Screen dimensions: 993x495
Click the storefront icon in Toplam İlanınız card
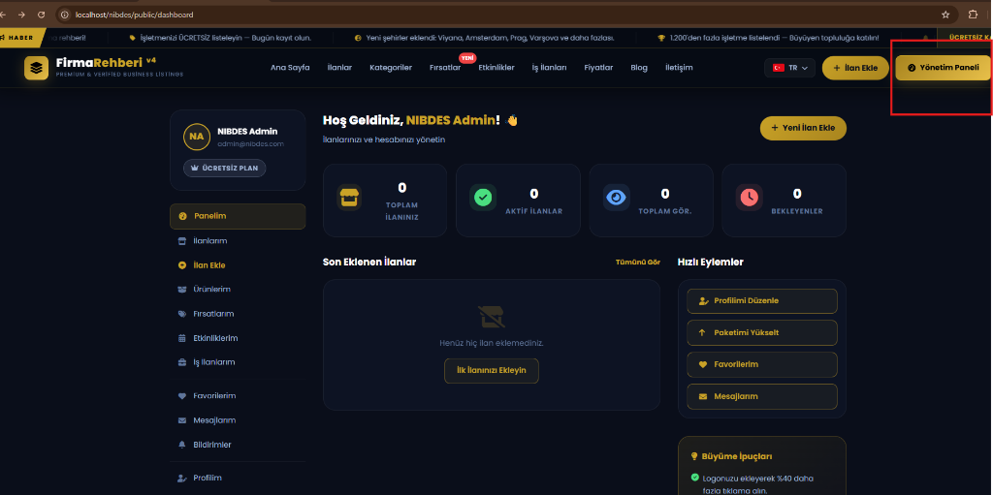tap(349, 198)
